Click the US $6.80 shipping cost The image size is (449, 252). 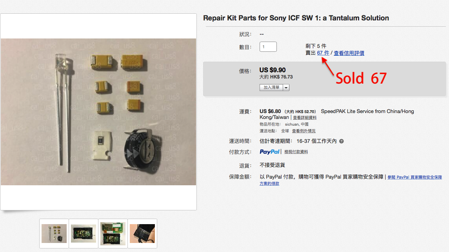click(x=270, y=111)
